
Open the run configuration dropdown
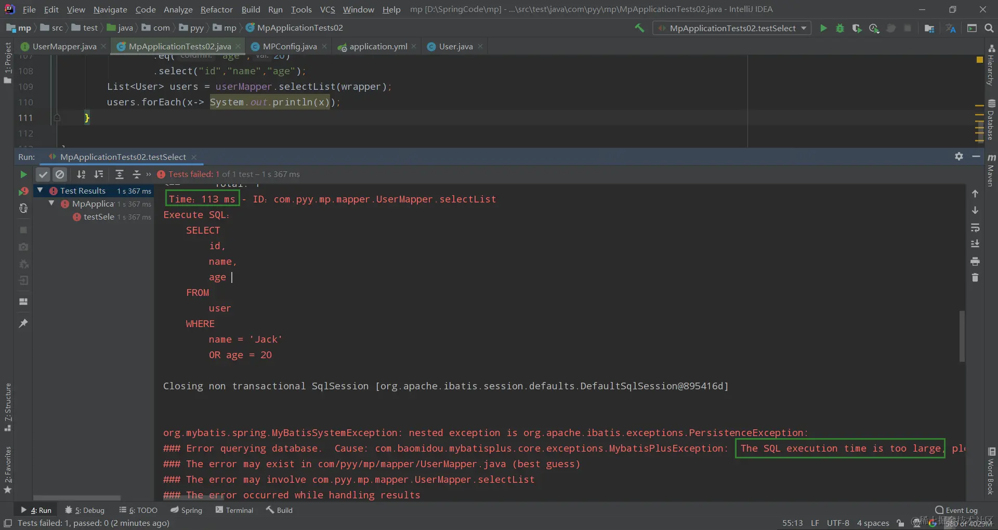point(732,28)
